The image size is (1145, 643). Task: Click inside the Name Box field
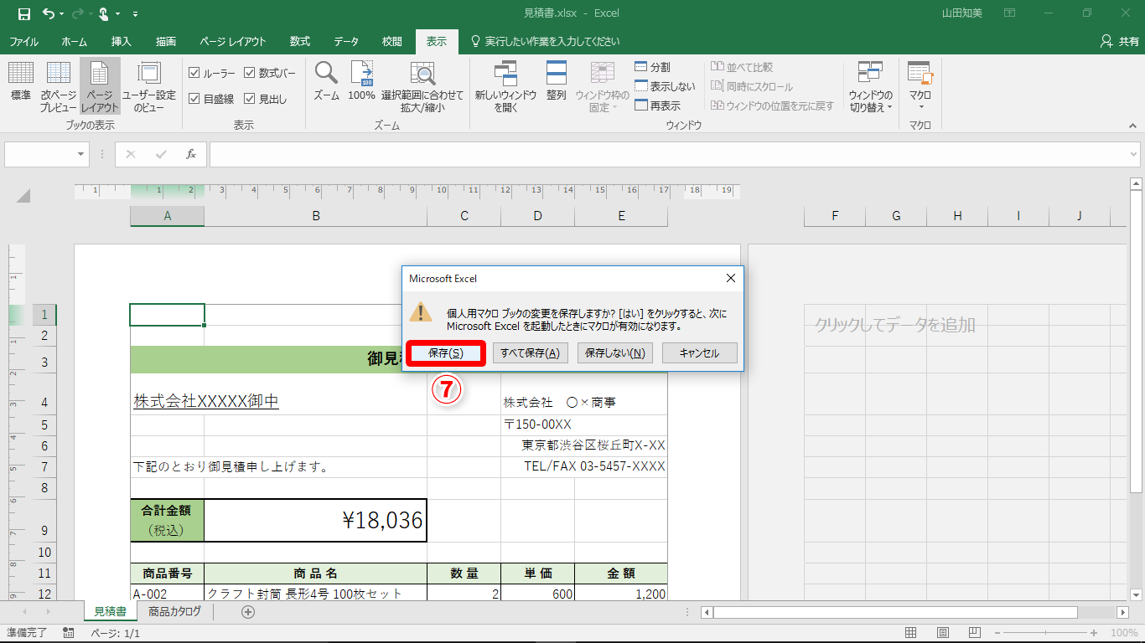pyautogui.click(x=40, y=154)
